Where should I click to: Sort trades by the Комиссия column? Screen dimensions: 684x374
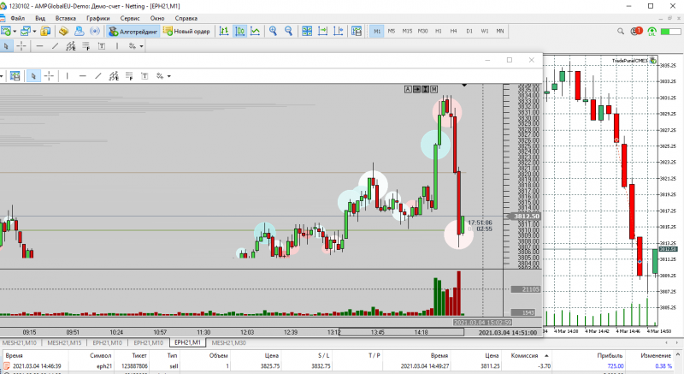coord(524,355)
